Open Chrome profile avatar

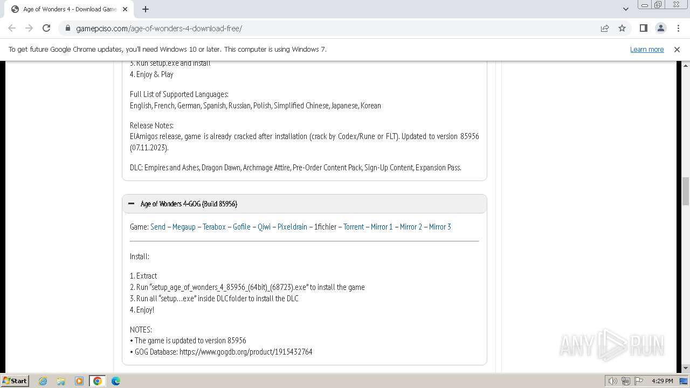click(660, 28)
